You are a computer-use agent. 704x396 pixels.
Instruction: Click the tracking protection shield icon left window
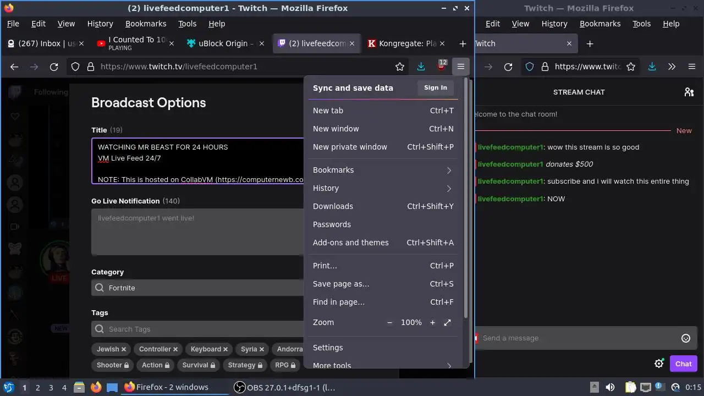[75, 67]
